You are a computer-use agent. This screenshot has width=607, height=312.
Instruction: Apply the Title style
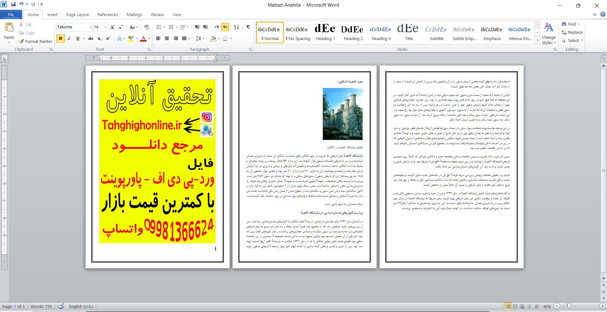tap(409, 32)
